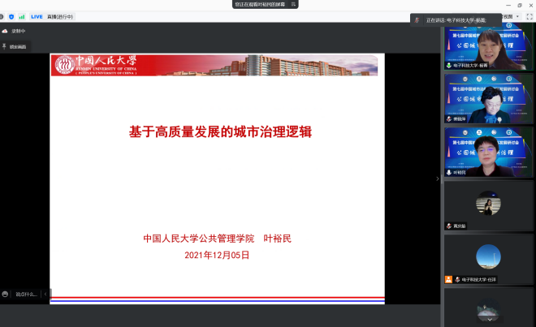Screen dimensions: 536x327
Task: Click the date text 2021年12月05日
Action: click(217, 256)
